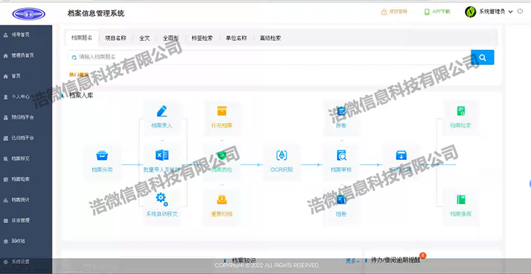Click the 待办/借阅逾期提醒 heading
The width and height of the screenshot is (531, 274).
(x=396, y=261)
